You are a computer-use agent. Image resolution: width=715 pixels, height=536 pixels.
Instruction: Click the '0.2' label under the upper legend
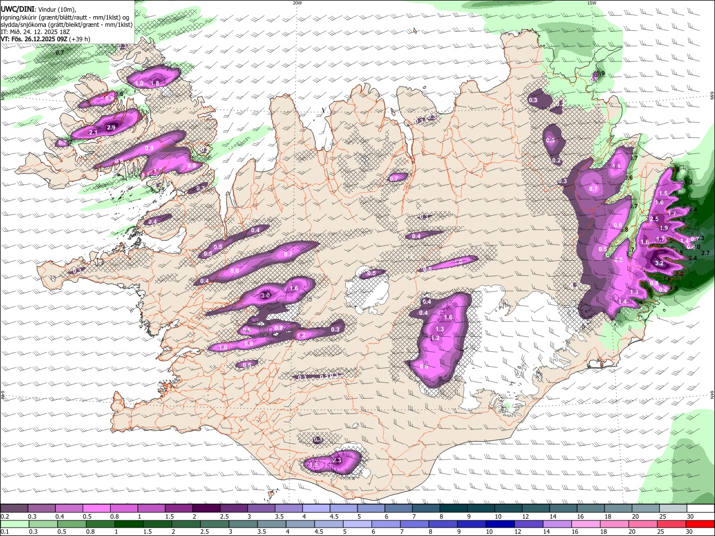tap(4, 516)
